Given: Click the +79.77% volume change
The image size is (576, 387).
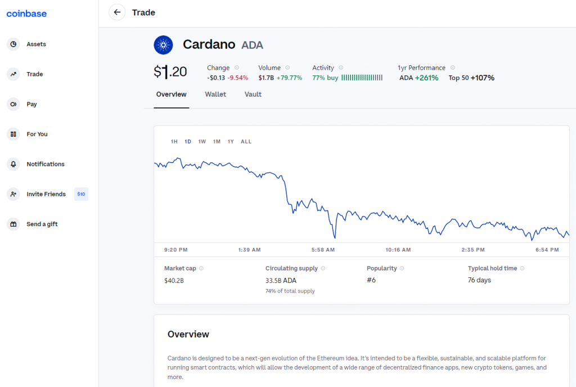Looking at the screenshot, I should 289,78.
